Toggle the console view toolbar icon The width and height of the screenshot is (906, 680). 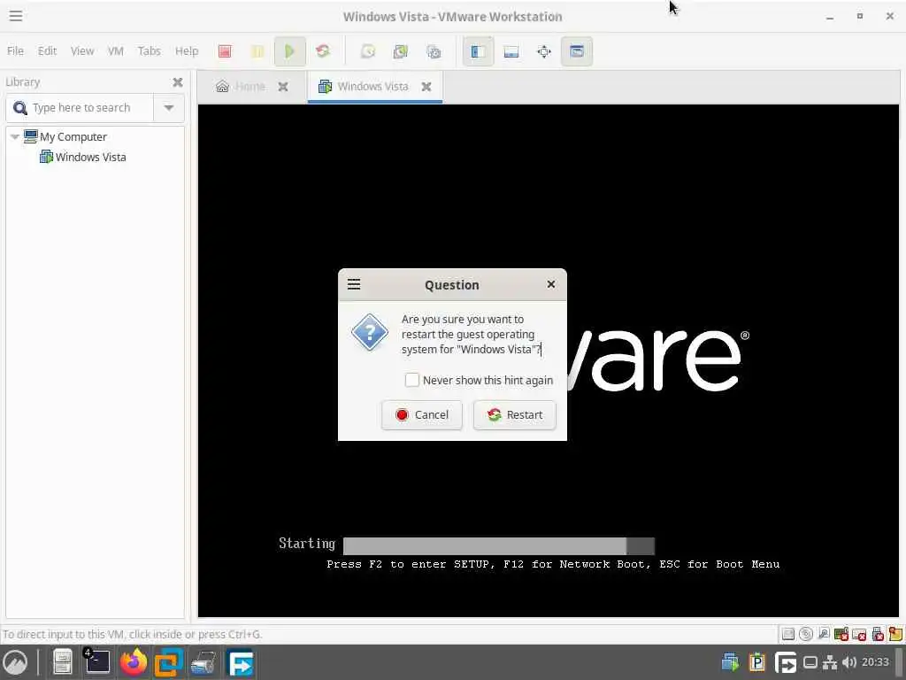click(x=577, y=50)
